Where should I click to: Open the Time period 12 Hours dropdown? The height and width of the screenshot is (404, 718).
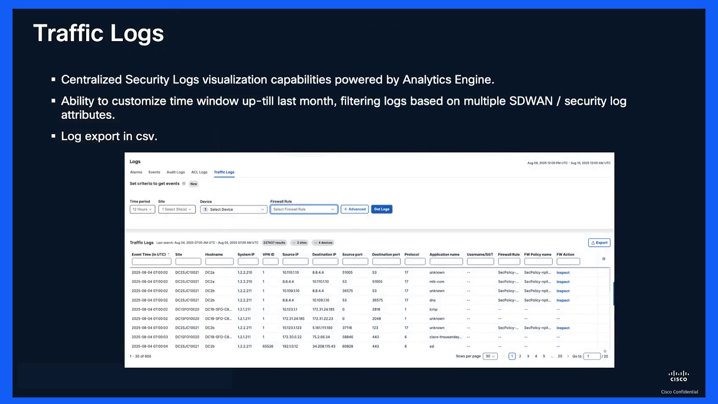142,209
